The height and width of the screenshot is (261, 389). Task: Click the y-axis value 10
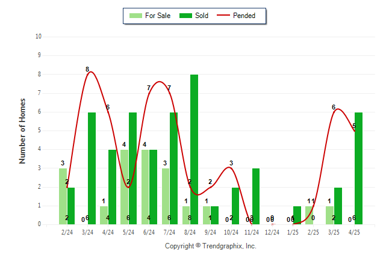(x=39, y=37)
